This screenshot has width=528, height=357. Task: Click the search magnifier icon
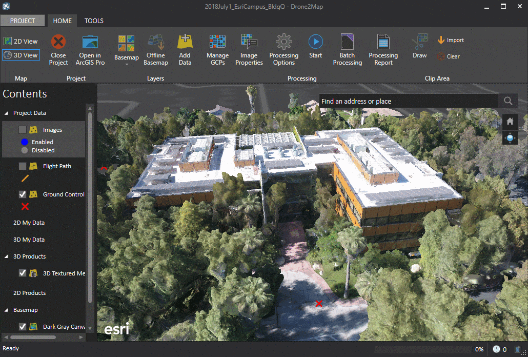point(508,101)
